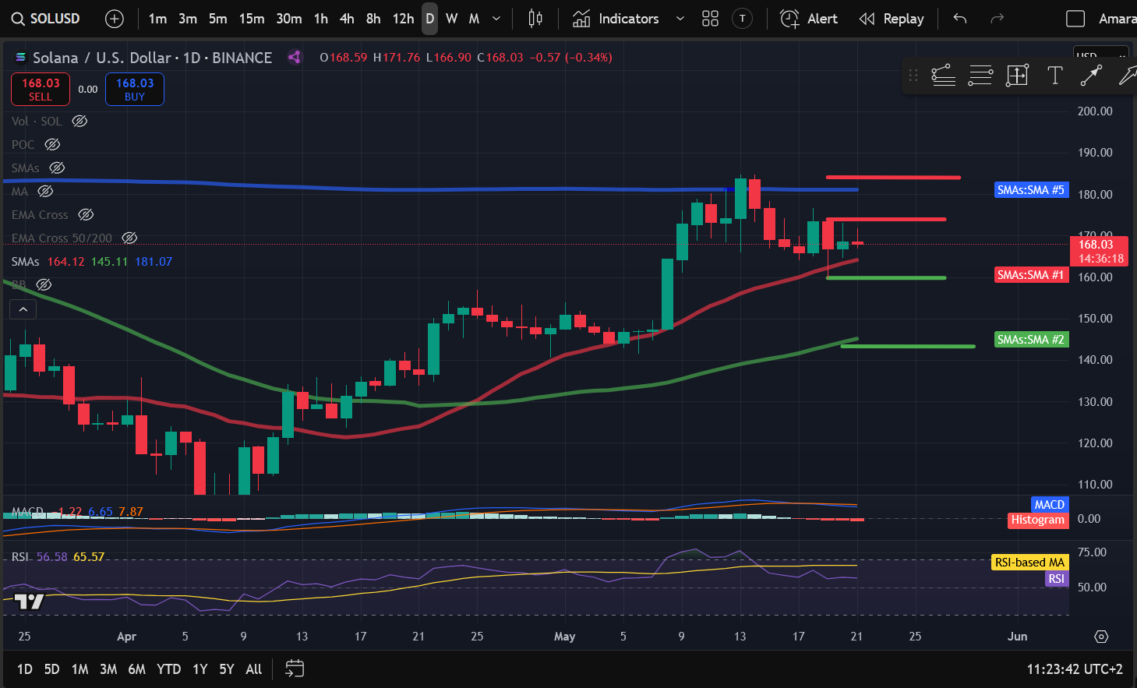The image size is (1137, 688).
Task: Select the Text drawing tool
Action: coord(1055,76)
